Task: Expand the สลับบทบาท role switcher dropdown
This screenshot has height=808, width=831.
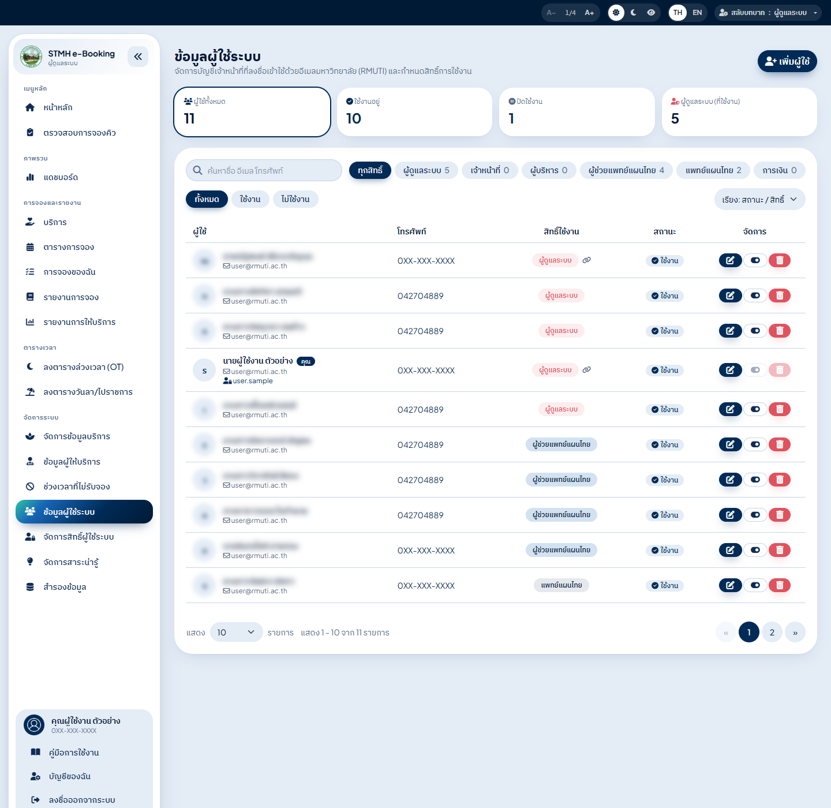Action: click(x=768, y=13)
